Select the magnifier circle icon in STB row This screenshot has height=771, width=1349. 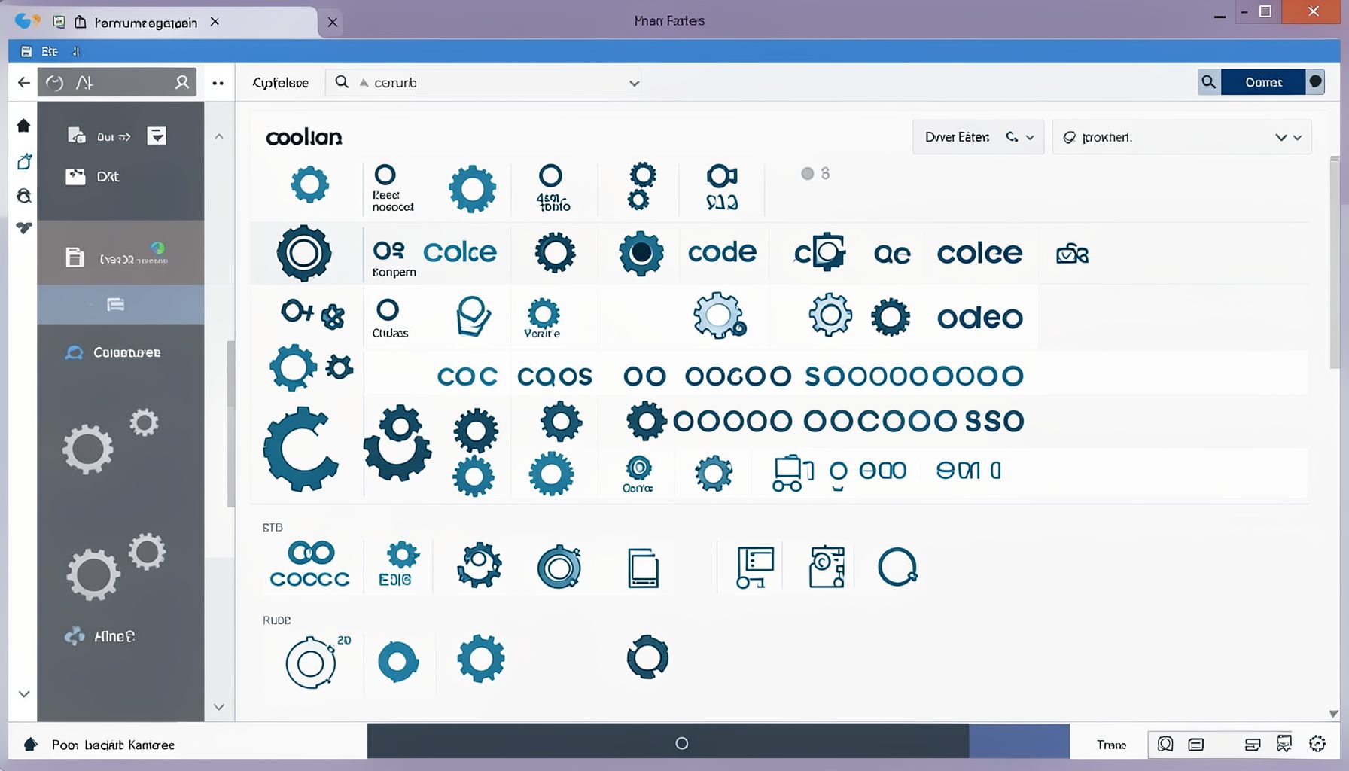[x=897, y=567]
